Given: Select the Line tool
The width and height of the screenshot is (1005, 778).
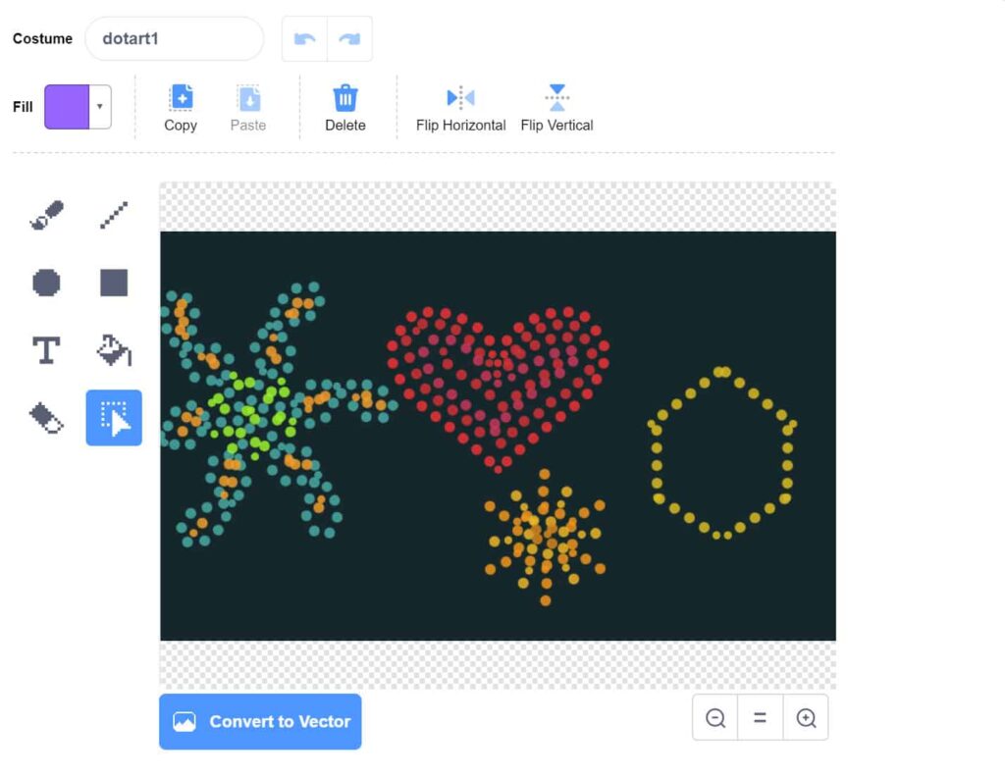Looking at the screenshot, I should (x=113, y=214).
